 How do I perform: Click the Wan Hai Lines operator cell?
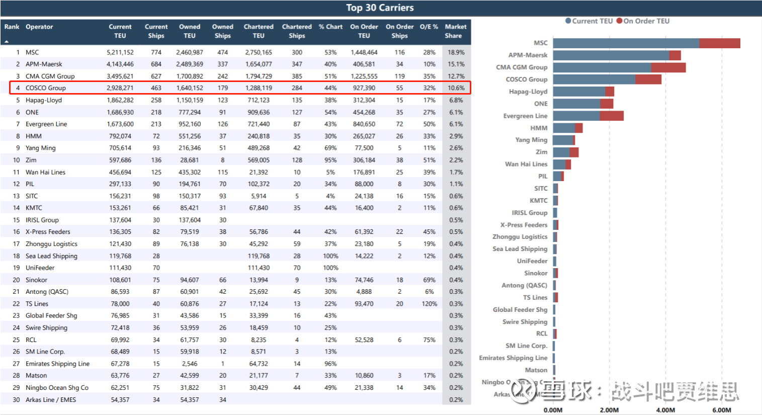(x=46, y=172)
